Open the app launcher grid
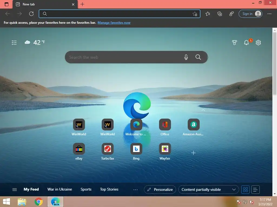 click(x=14, y=42)
